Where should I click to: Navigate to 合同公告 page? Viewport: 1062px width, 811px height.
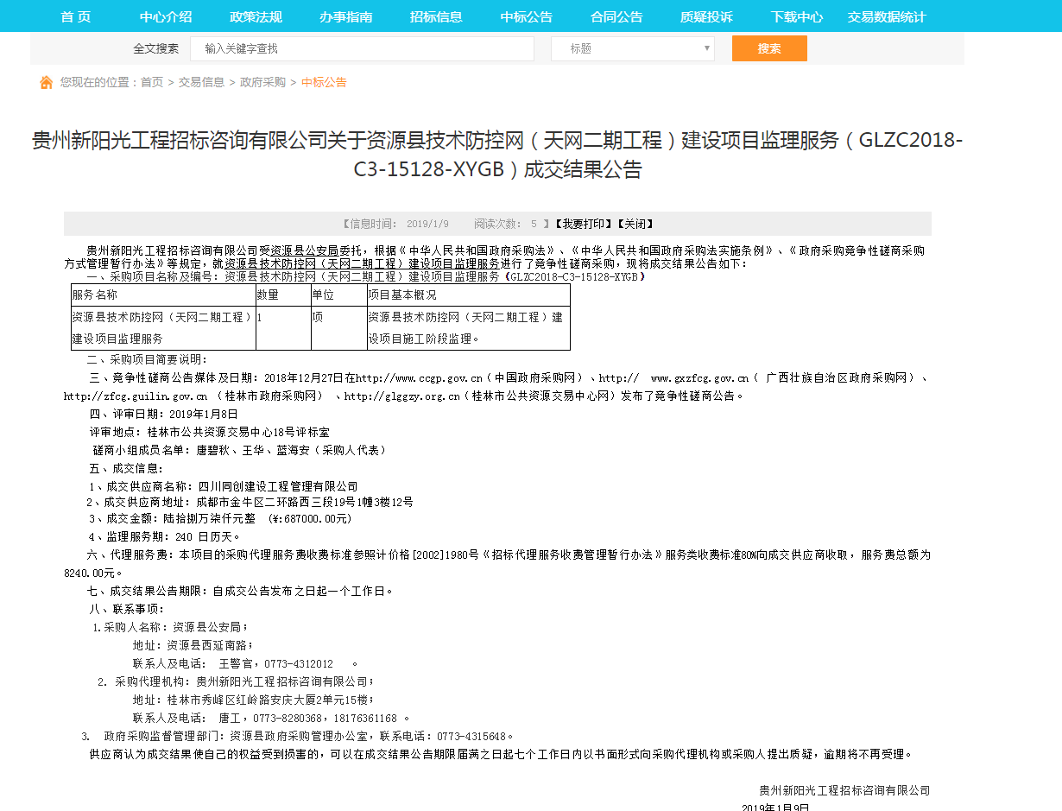(616, 16)
